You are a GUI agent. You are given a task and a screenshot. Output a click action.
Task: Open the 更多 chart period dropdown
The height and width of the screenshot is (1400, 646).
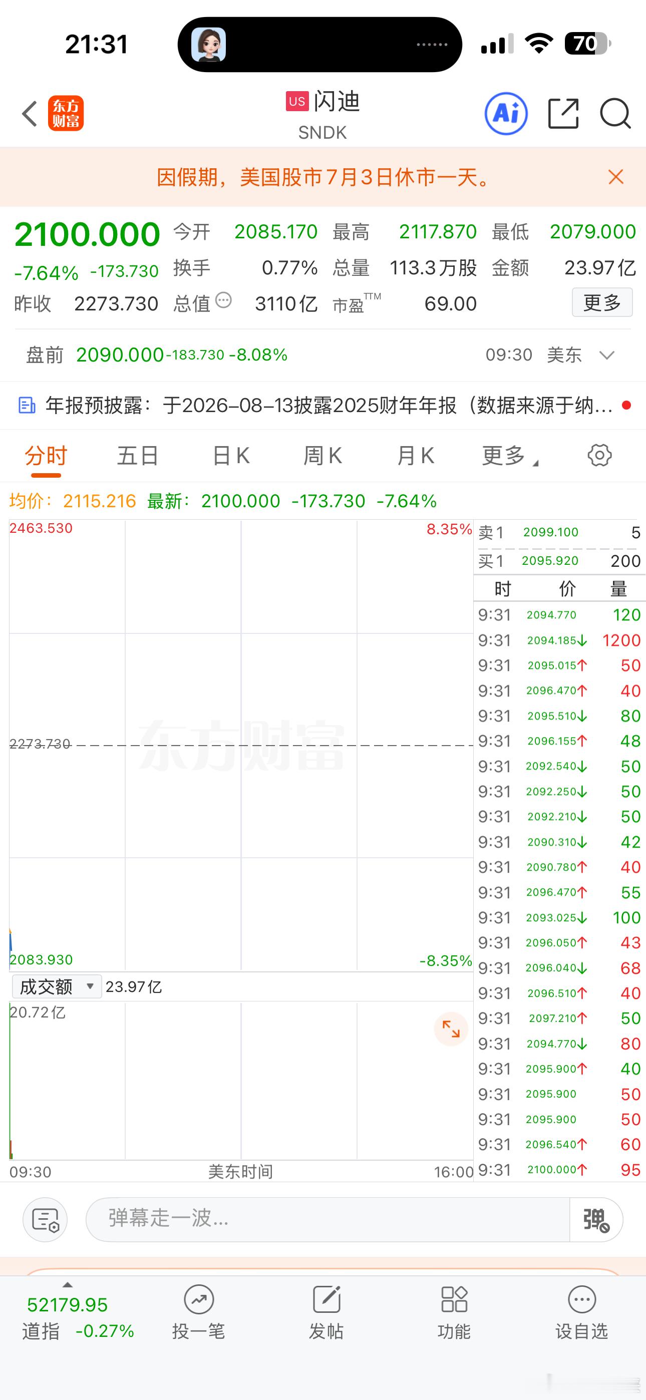coord(509,456)
